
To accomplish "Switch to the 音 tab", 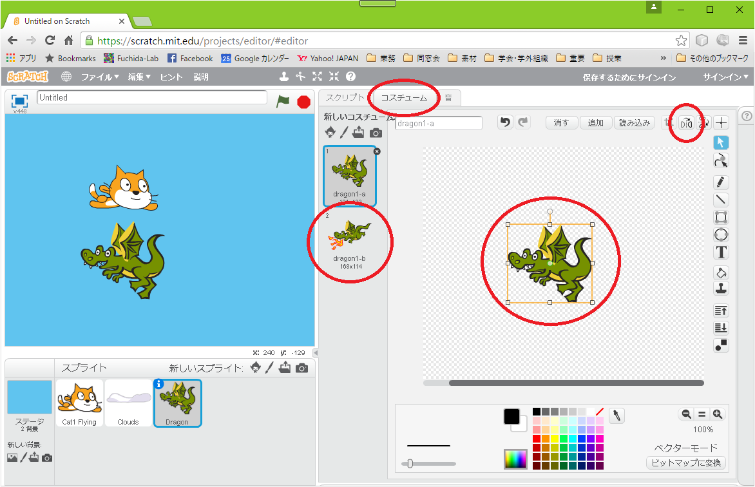I will [x=448, y=98].
